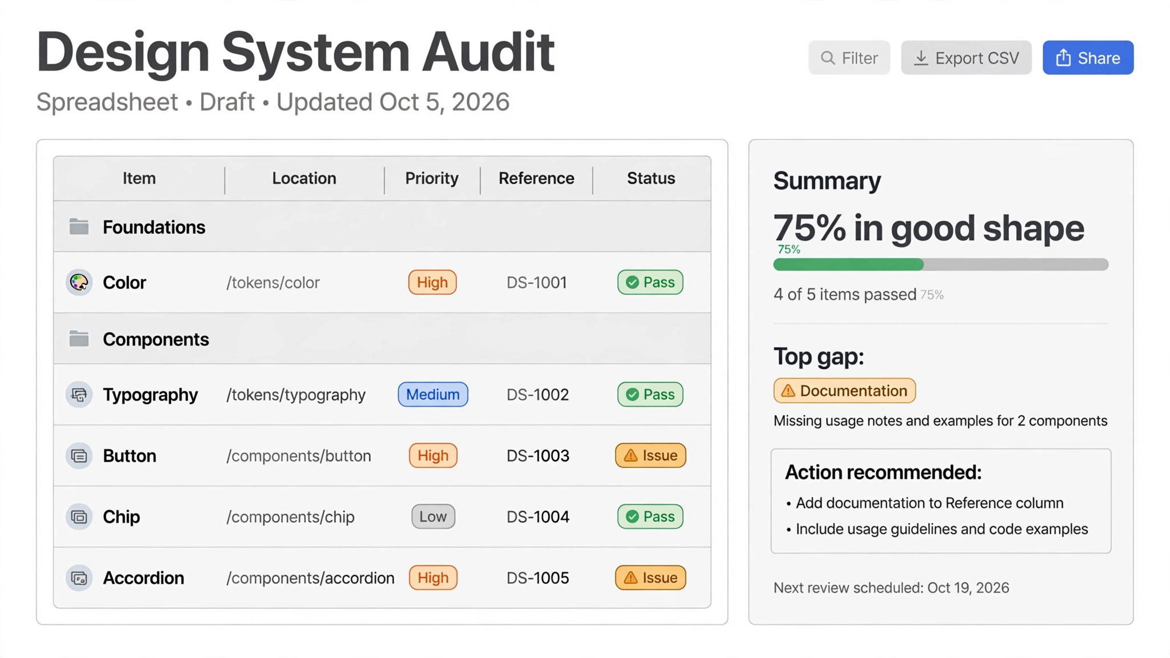Sort by the Priority column header

(x=432, y=178)
